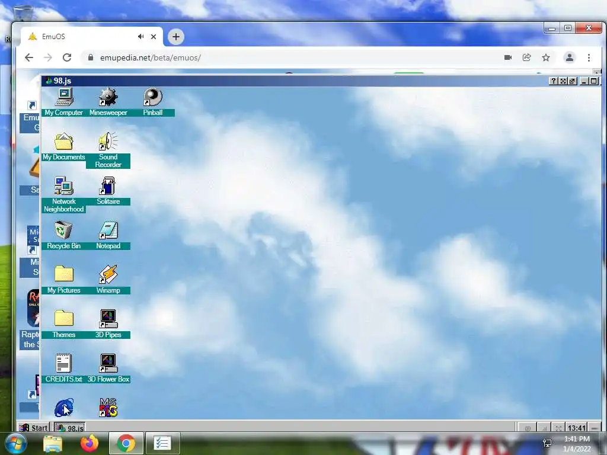
Task: Open the Themes folder
Action: coord(64,324)
